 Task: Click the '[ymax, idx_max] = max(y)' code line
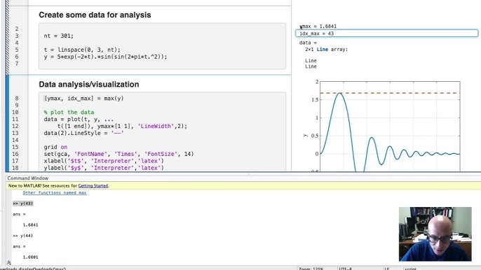coord(83,98)
